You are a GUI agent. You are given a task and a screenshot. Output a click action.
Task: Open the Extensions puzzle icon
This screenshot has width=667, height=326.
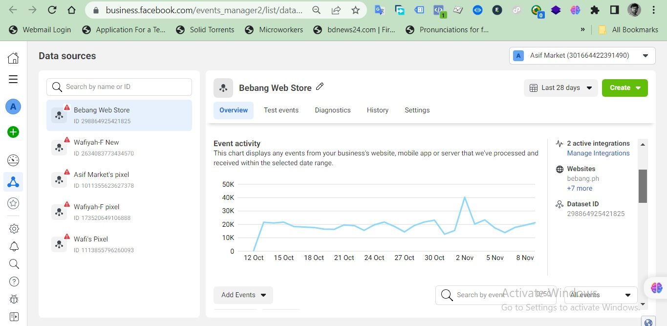[x=595, y=10]
